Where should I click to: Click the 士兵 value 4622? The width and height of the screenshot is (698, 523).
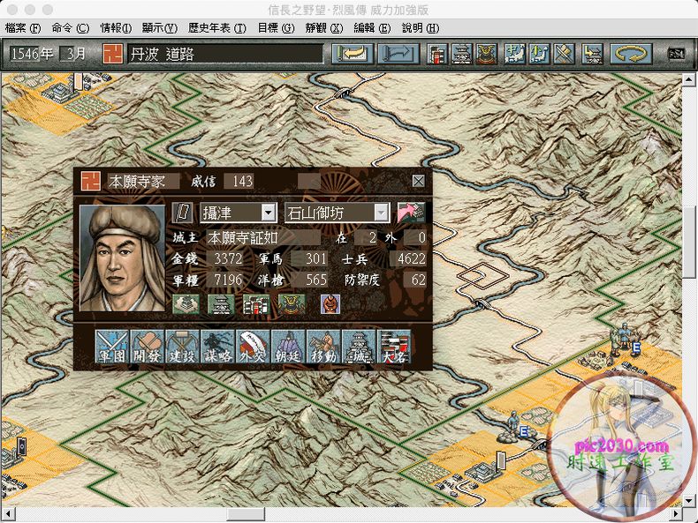point(408,258)
